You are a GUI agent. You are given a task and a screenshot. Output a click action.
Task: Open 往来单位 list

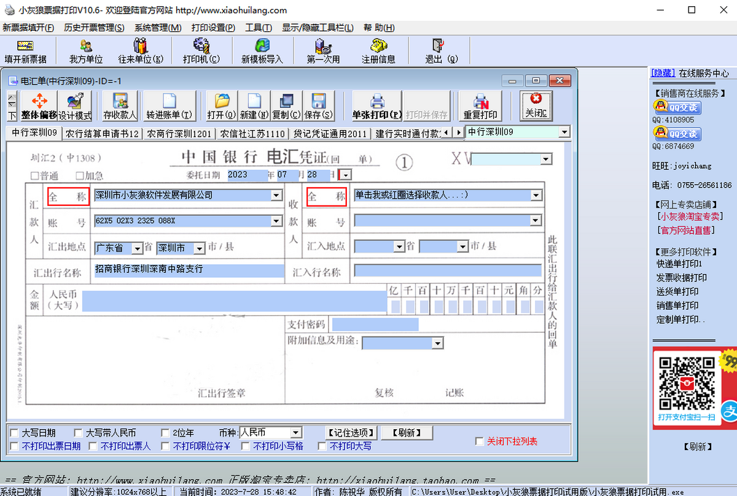141,51
